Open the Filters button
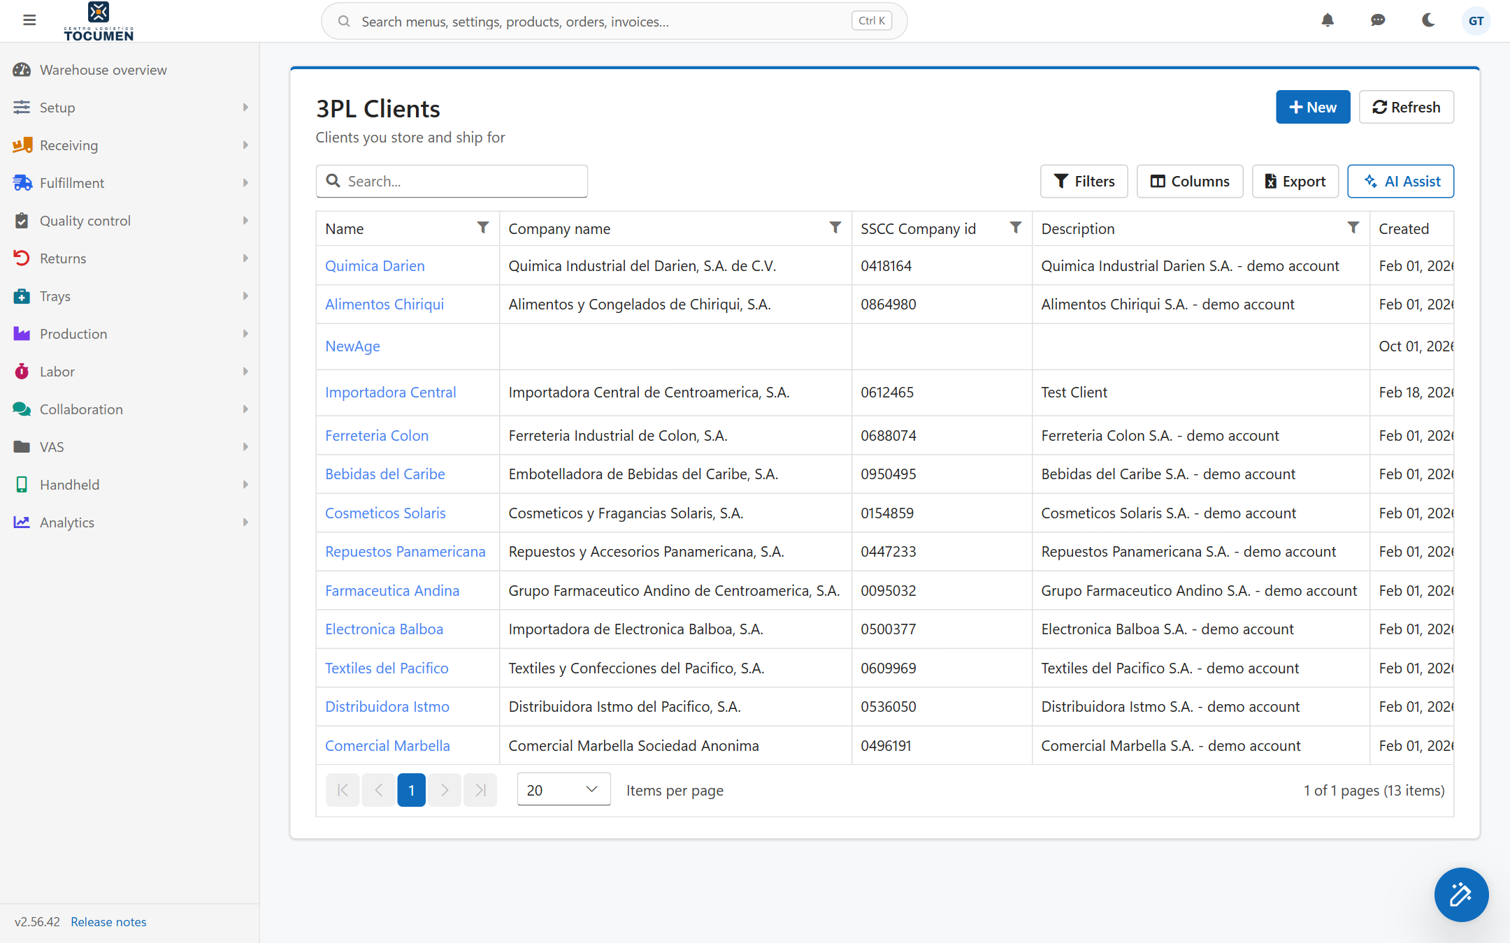 [x=1084, y=182]
